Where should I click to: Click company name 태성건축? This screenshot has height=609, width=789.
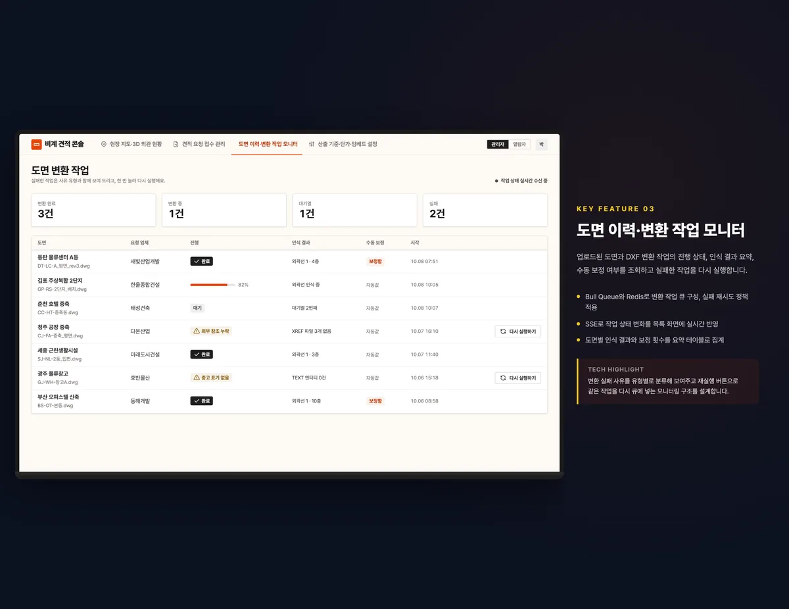[140, 308]
